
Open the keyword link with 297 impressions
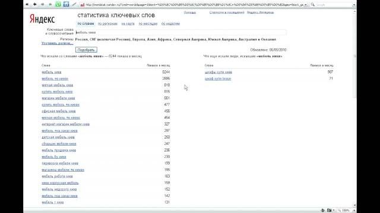point(59,131)
